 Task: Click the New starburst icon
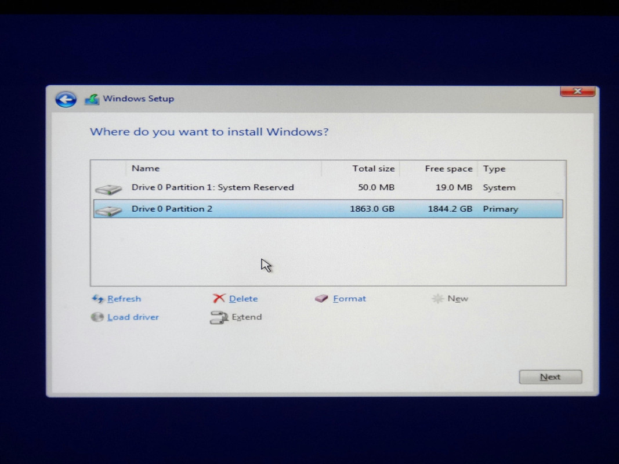pyautogui.click(x=438, y=299)
